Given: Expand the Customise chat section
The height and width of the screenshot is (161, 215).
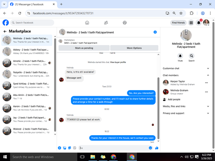Looking at the screenshot, I should [x=186, y=68].
